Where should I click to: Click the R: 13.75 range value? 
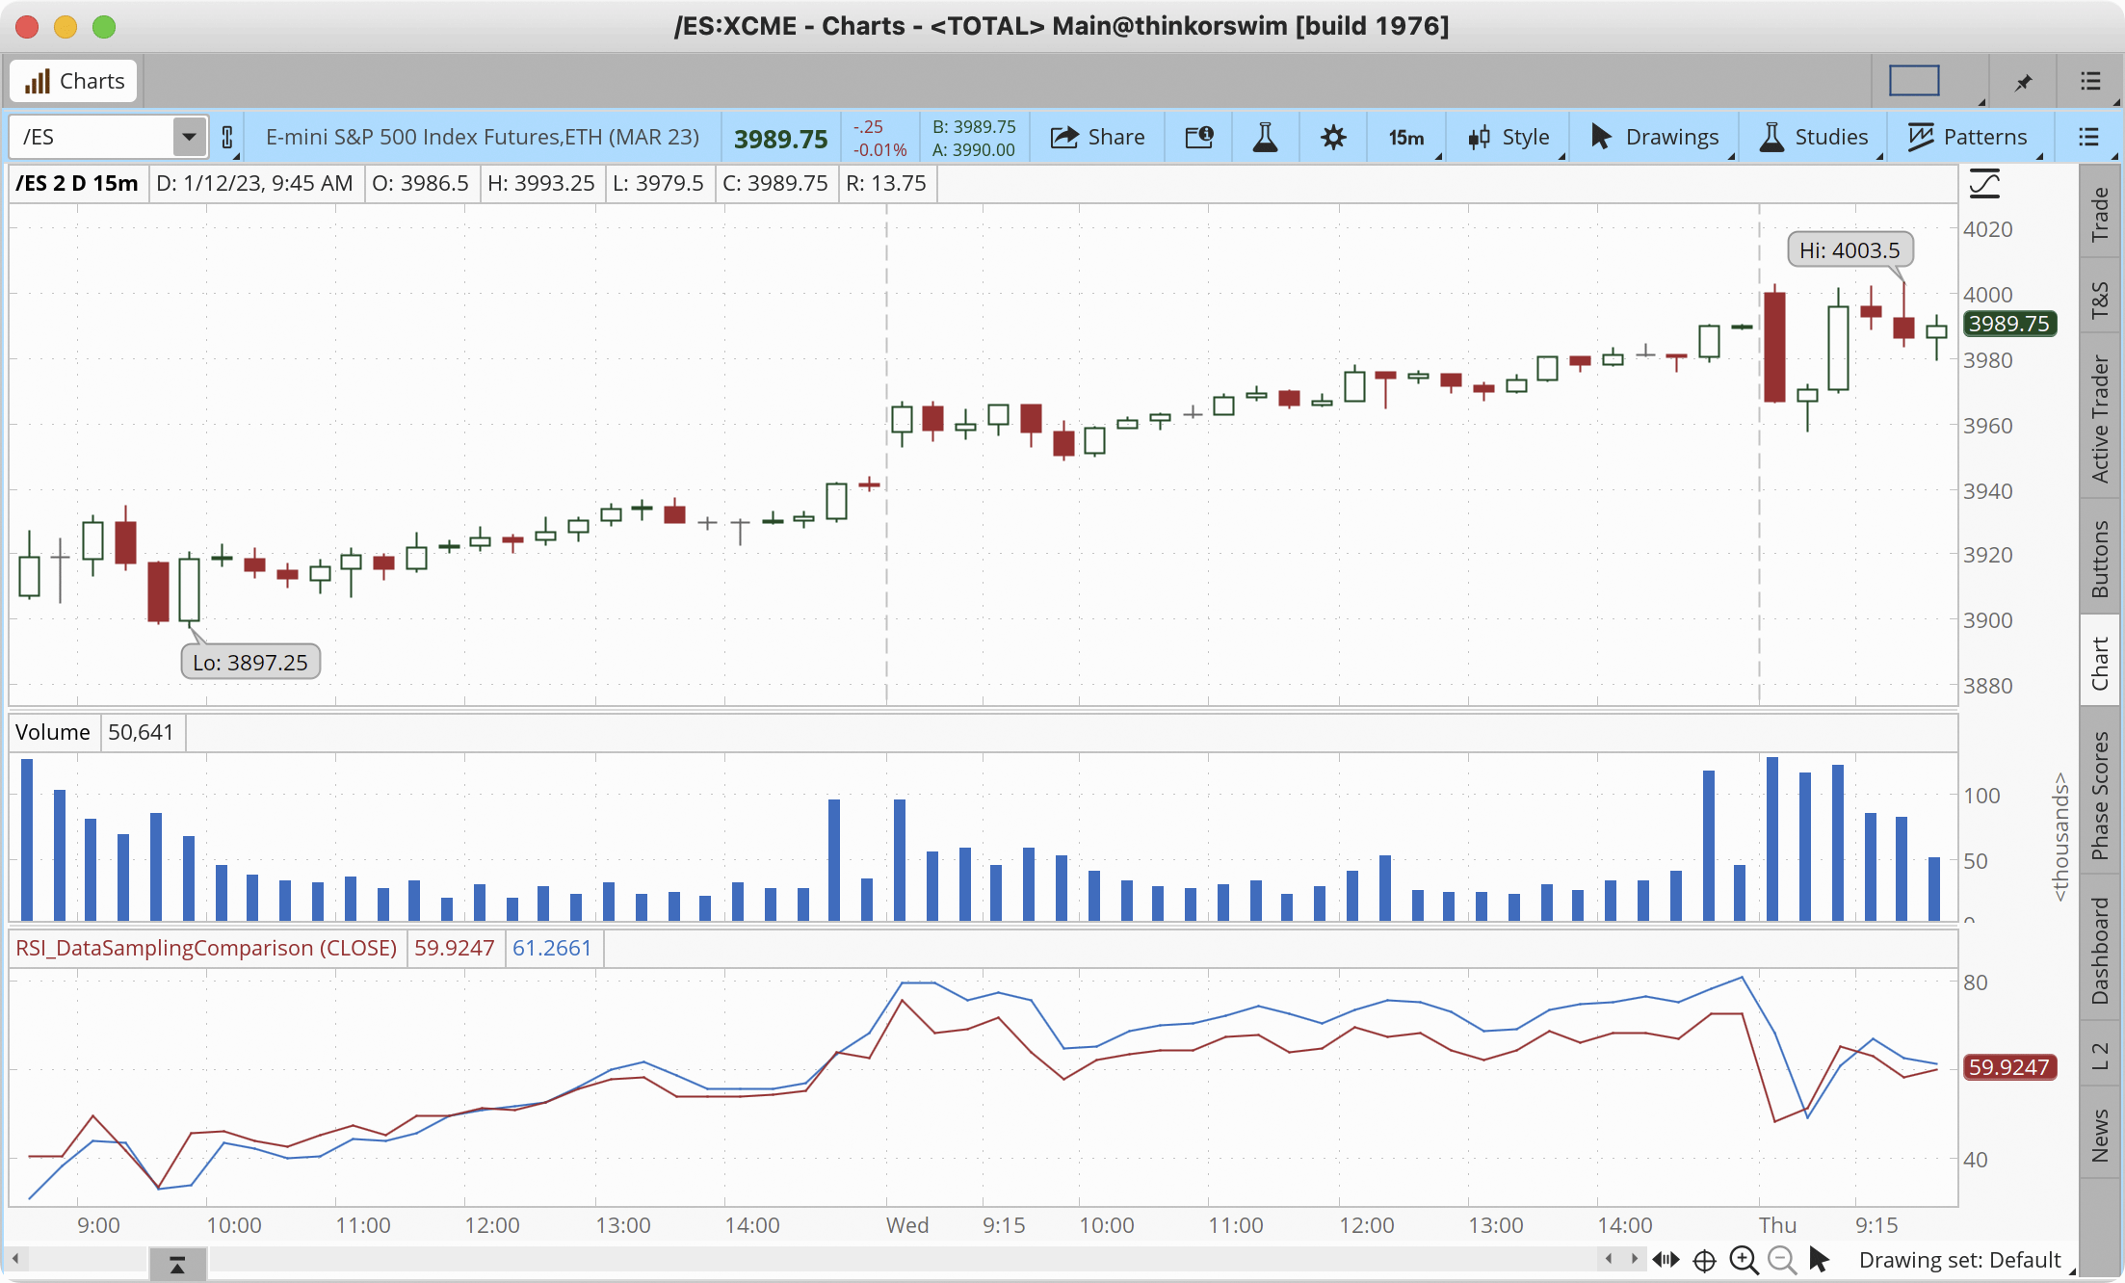[886, 183]
